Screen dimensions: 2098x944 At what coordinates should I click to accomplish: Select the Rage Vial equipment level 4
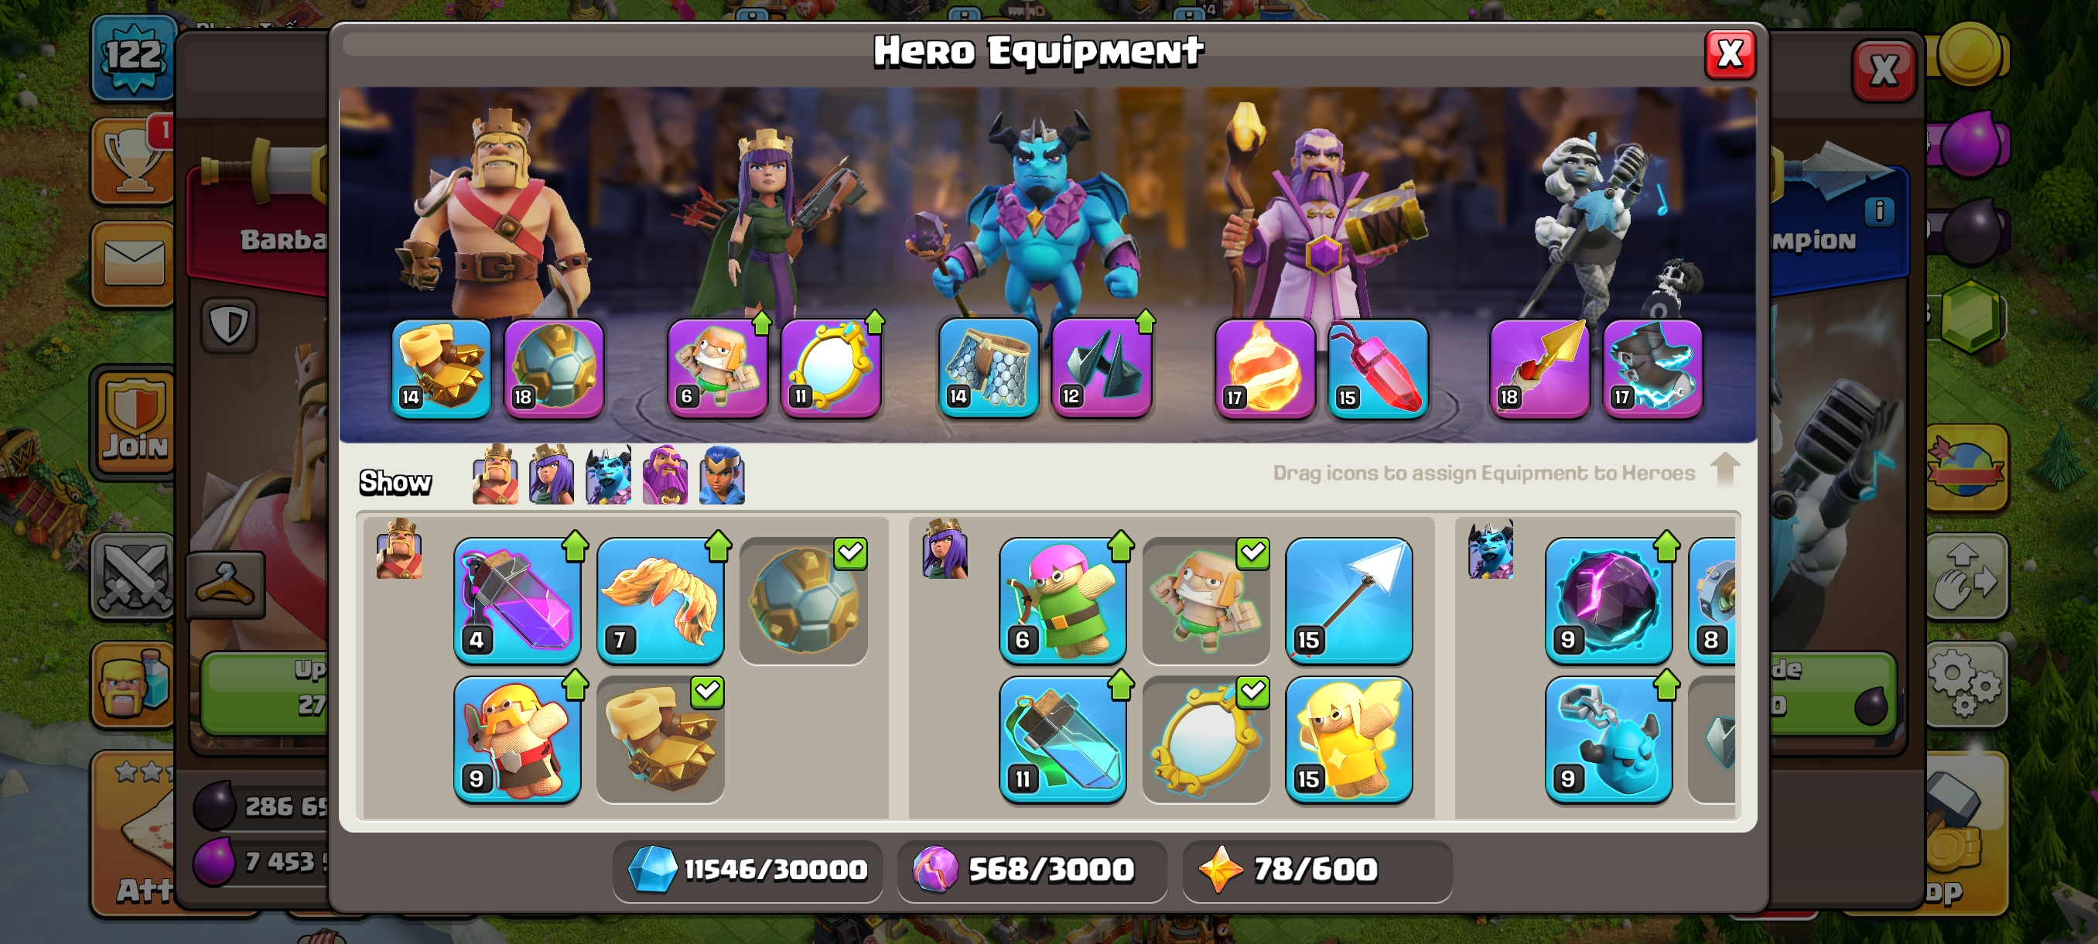[x=518, y=600]
